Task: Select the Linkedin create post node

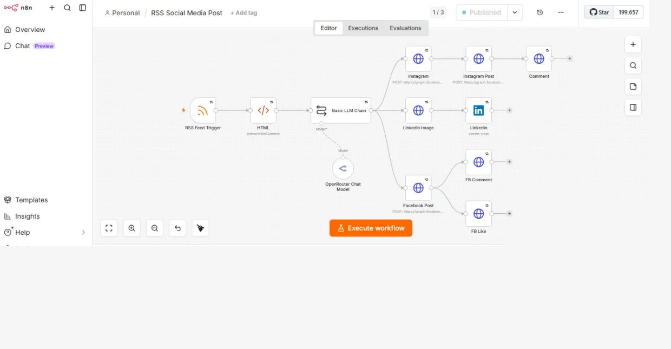Action: coord(478,110)
